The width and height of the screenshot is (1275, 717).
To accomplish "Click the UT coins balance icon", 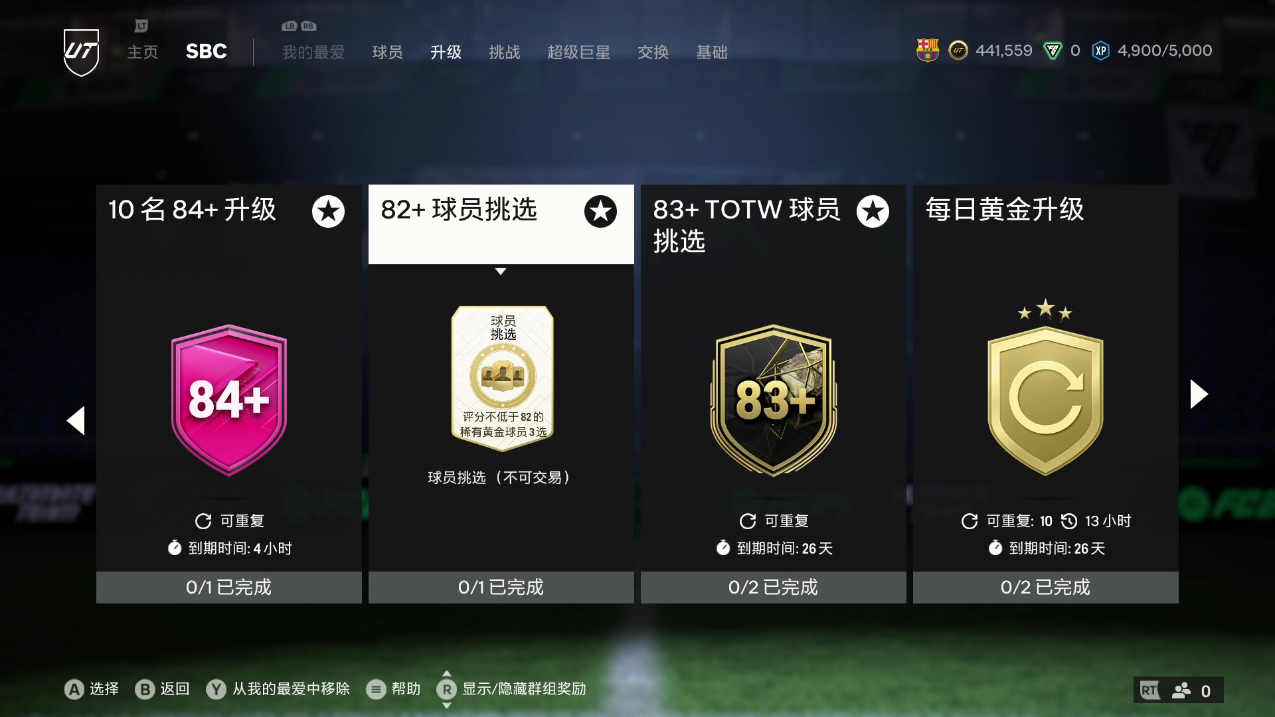I will 958,50.
